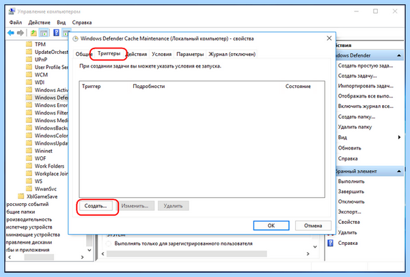
Task: Open the Вид menu in menu bar
Action: (61, 23)
